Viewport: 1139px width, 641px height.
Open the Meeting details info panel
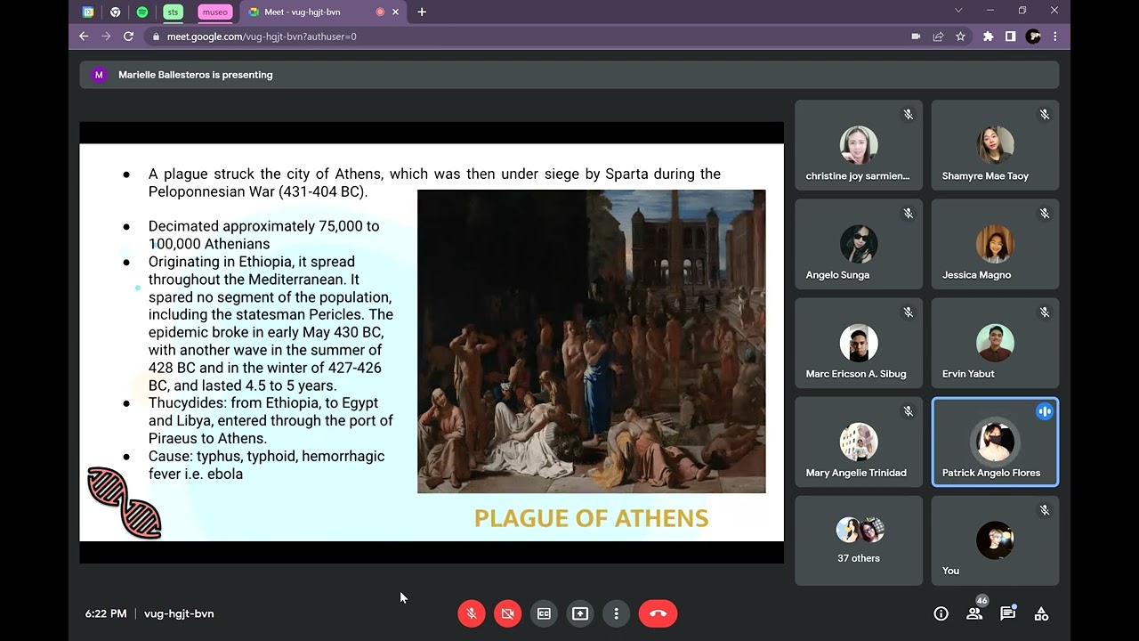(x=941, y=613)
